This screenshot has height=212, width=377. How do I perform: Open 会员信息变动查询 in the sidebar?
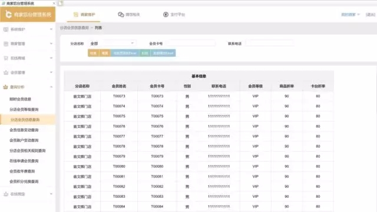(x=24, y=130)
